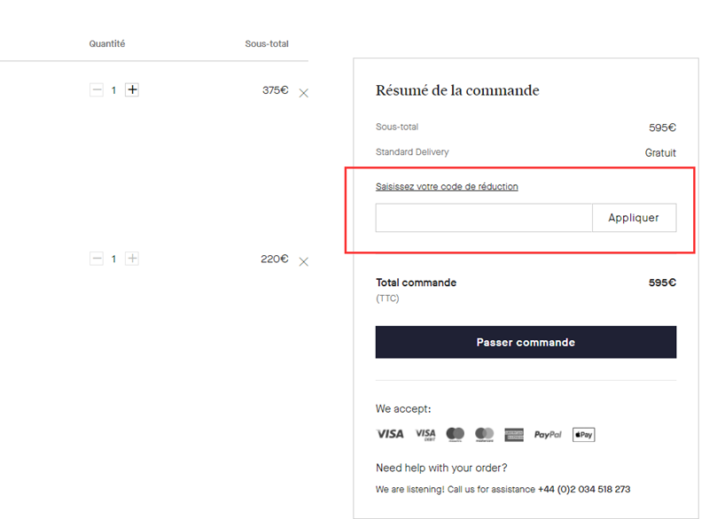The image size is (709, 519).
Task: Click the Passer commande button
Action: [x=526, y=342]
